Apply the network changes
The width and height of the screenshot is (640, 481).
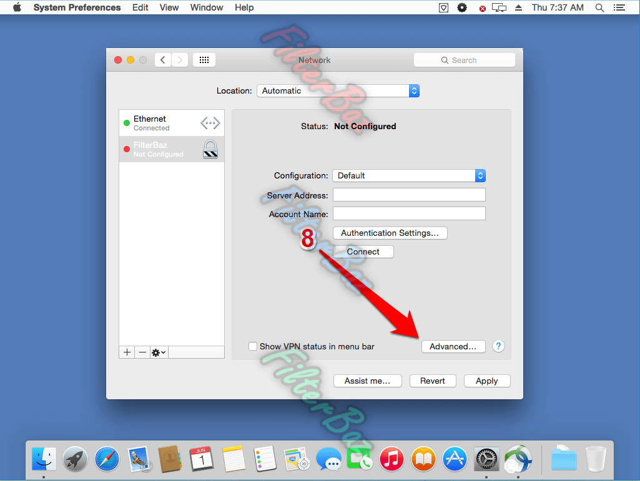pos(487,381)
